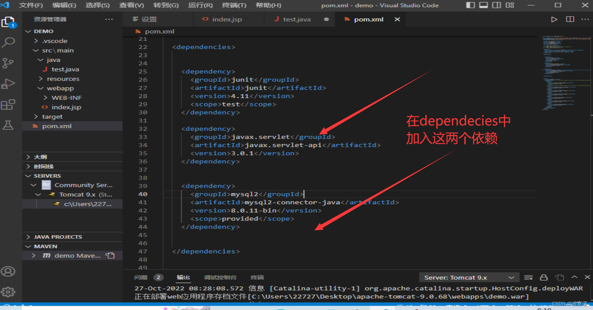Close the pom.xml tab

click(397, 19)
